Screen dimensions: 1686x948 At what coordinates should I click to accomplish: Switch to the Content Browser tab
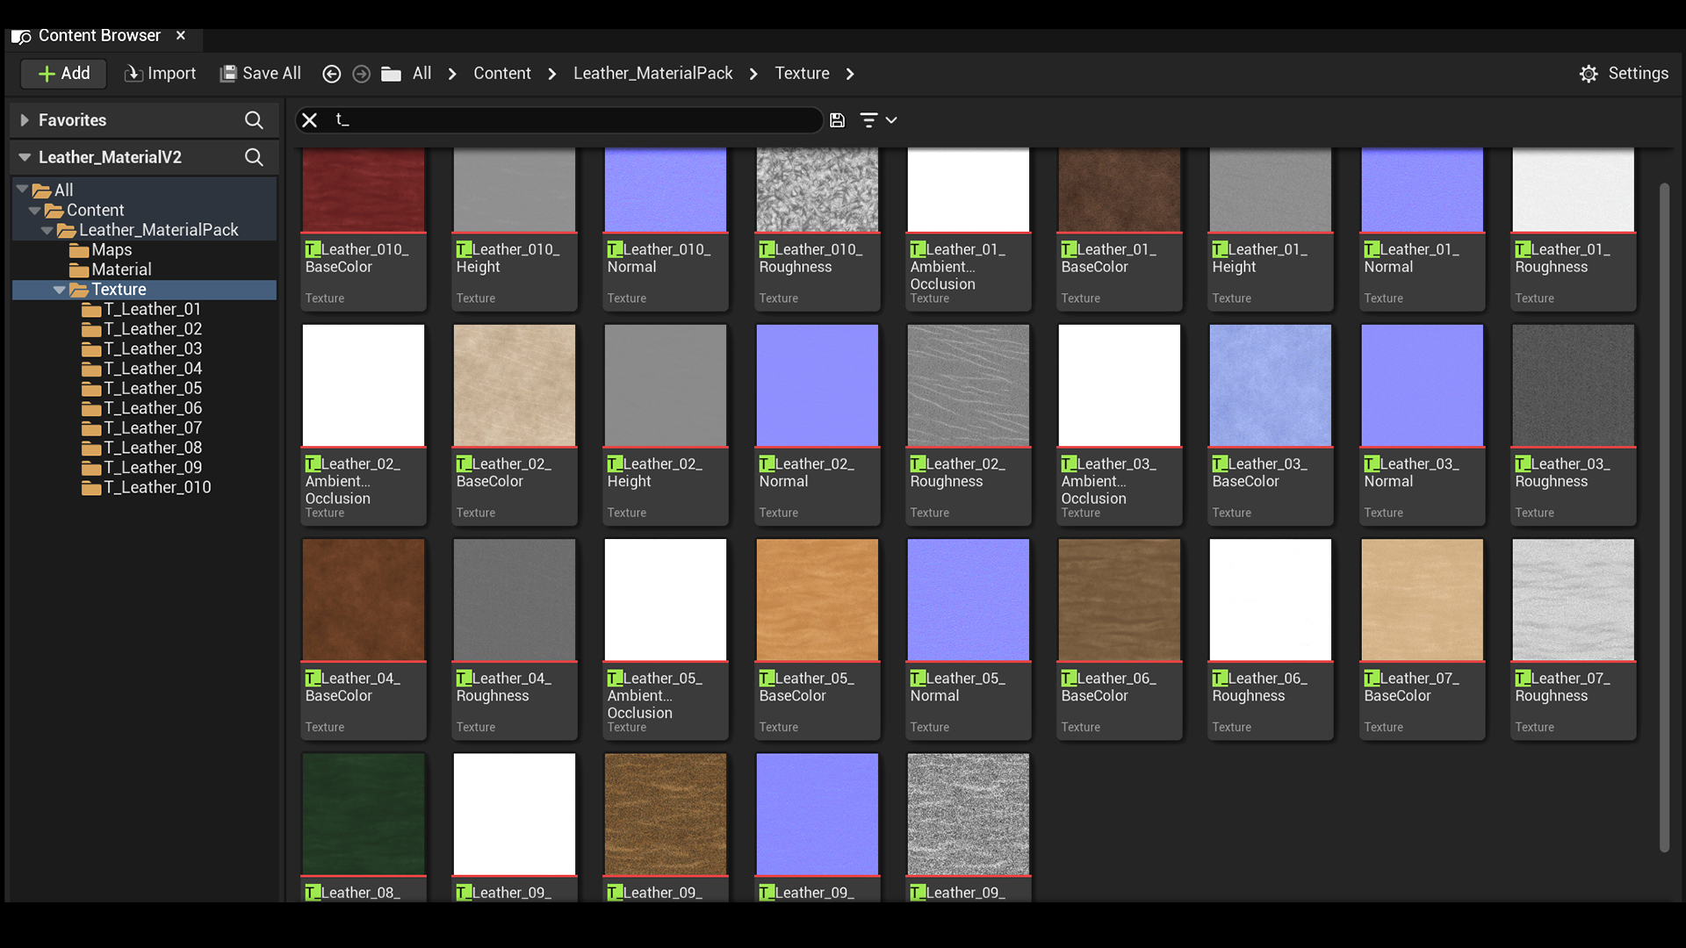99,36
